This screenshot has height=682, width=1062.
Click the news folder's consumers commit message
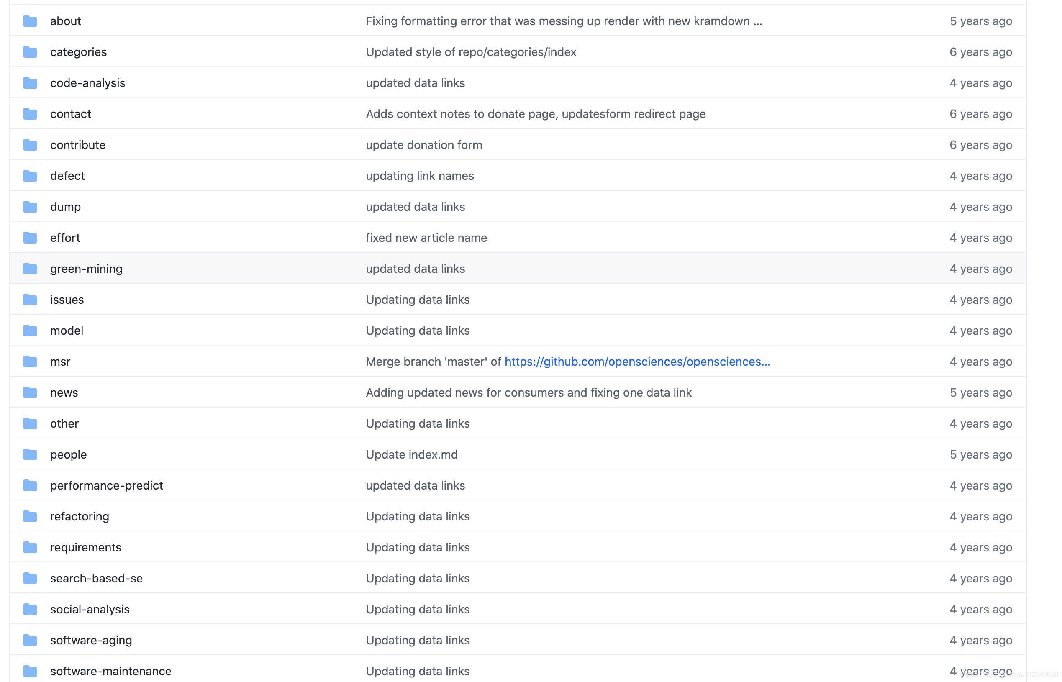pyautogui.click(x=528, y=392)
